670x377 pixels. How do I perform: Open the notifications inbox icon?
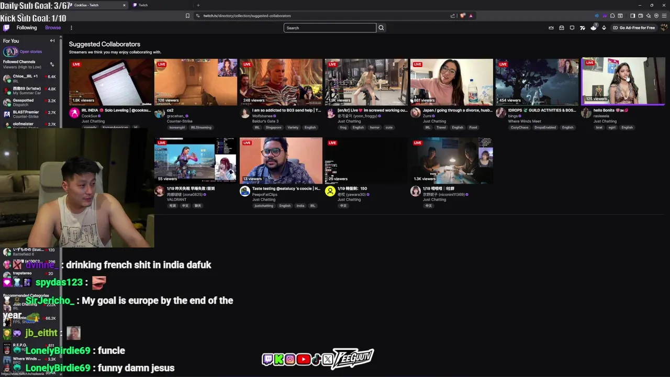(562, 28)
